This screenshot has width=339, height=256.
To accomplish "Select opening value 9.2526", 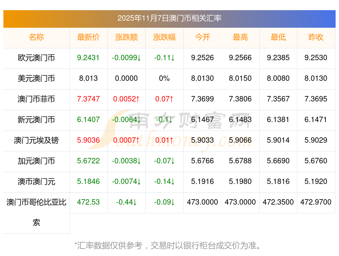I will coord(202,57).
